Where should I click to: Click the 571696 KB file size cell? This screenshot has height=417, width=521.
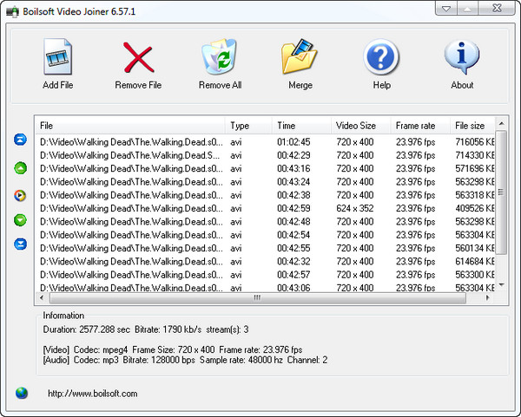475,168
